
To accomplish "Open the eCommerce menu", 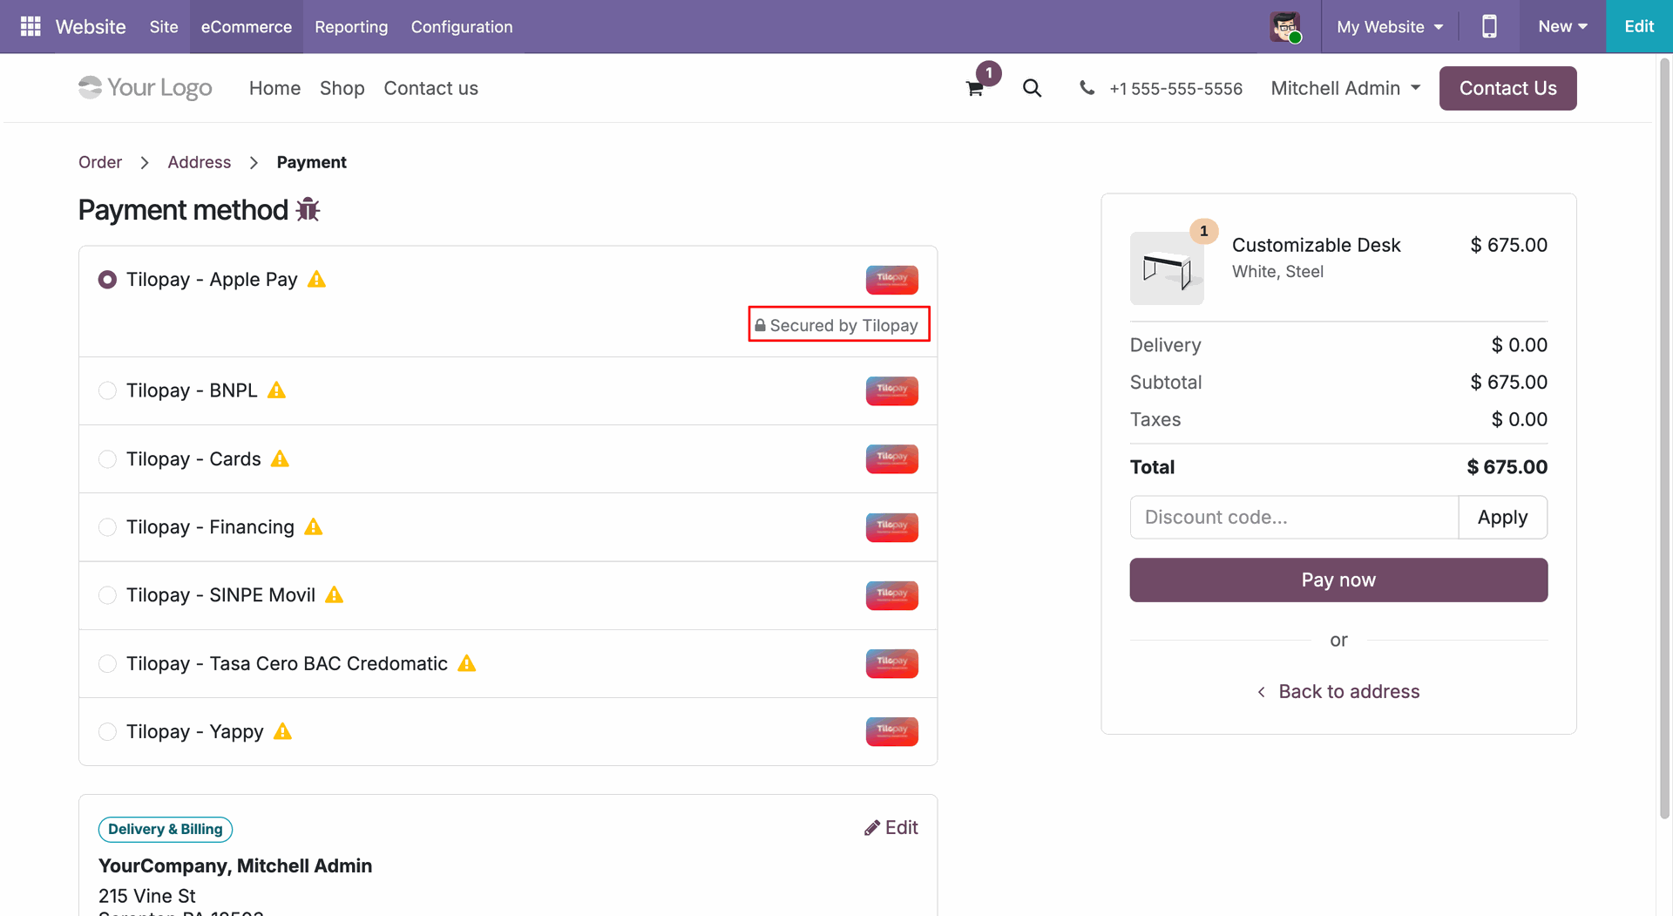I will [247, 26].
